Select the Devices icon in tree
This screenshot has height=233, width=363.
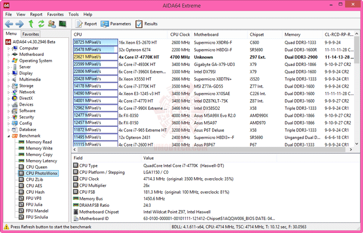[x=15, y=105]
